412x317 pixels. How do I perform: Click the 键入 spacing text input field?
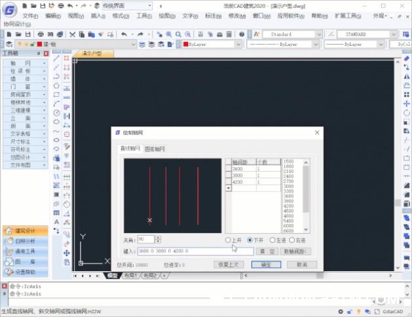click(195, 251)
